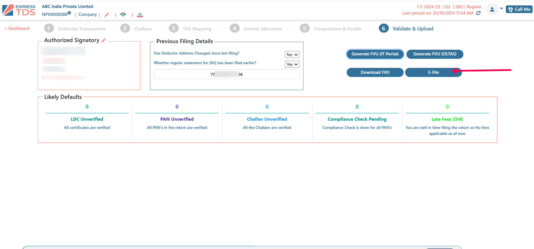The width and height of the screenshot is (534, 249).
Task: Click Generate FVU (OLTAS) button
Action: pos(435,54)
